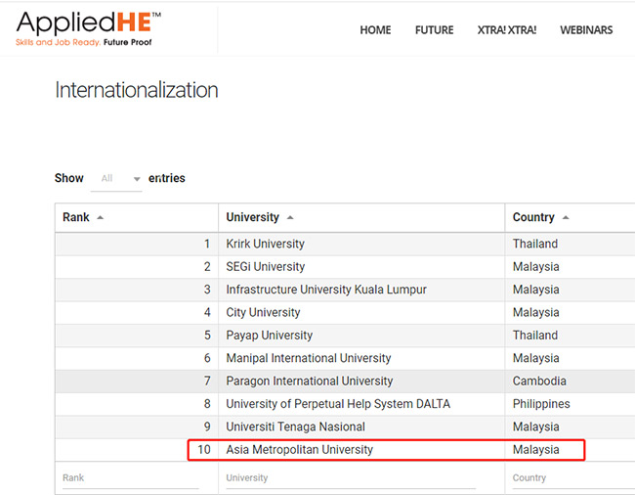Click the AppliedHE logo

[x=88, y=28]
